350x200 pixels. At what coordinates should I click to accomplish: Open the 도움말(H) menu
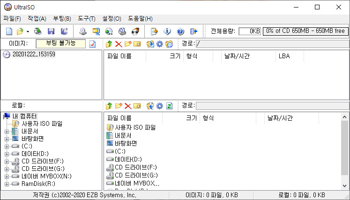pyautogui.click(x=140, y=19)
